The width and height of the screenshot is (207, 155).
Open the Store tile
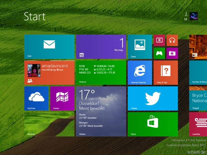coord(153,124)
